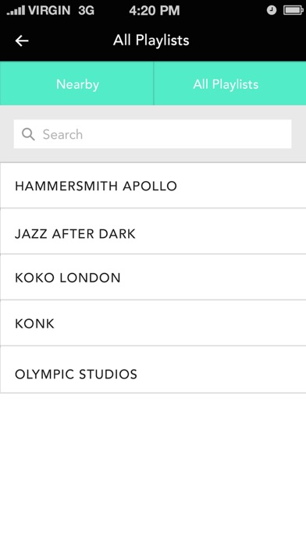Viewport: 306px width, 543px height.
Task: Tap the back arrow icon
Action: (x=22, y=41)
